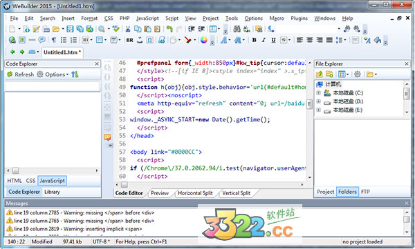415x249 pixels.
Task: Click the Code Explorer filter input field
Action: tap(52, 86)
